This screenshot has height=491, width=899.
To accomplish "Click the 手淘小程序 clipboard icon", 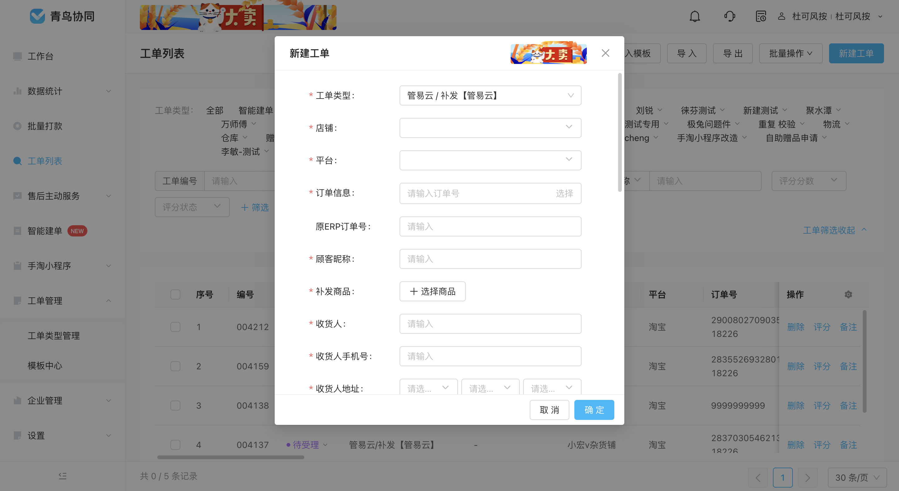I will click(x=17, y=266).
